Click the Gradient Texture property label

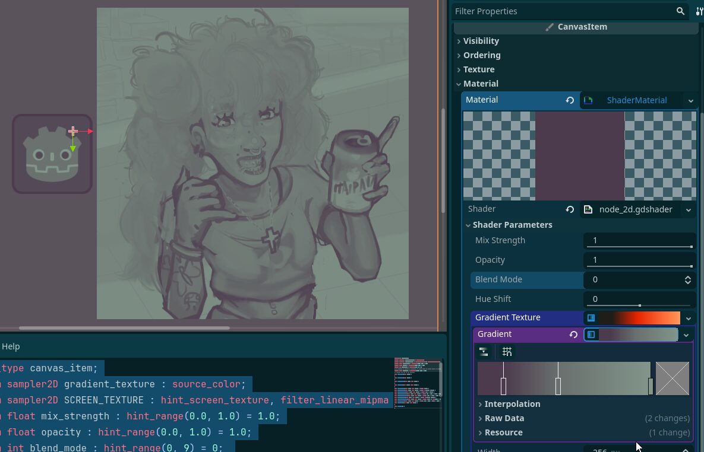[x=508, y=317]
